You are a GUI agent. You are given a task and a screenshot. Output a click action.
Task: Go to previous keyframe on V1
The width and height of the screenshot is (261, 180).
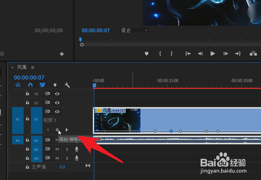click(x=48, y=130)
